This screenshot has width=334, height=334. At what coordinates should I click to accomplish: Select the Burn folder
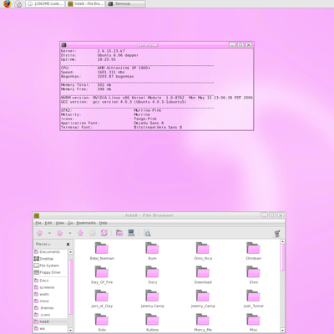(152, 251)
